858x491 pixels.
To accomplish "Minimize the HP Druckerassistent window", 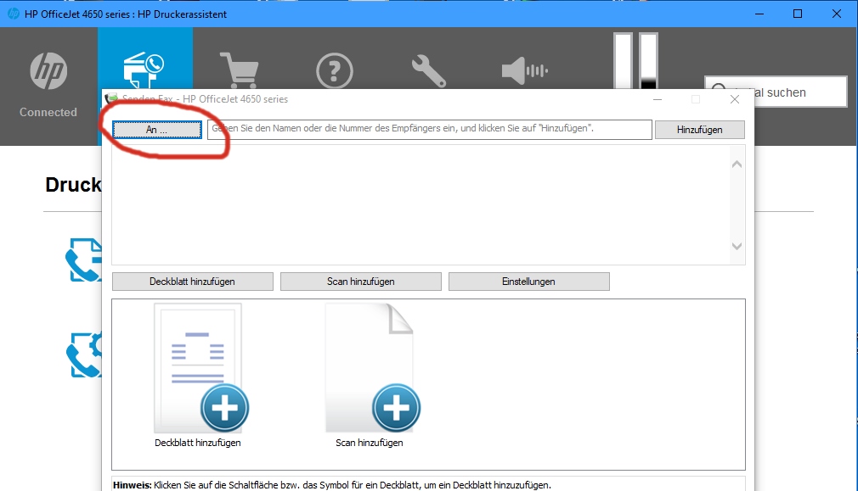I will (x=759, y=14).
